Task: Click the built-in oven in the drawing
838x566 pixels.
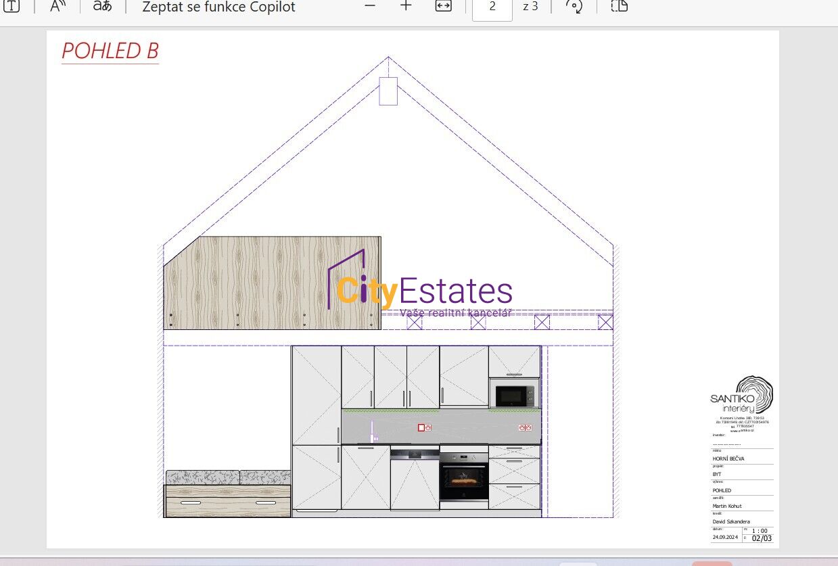Action: pyautogui.click(x=463, y=476)
